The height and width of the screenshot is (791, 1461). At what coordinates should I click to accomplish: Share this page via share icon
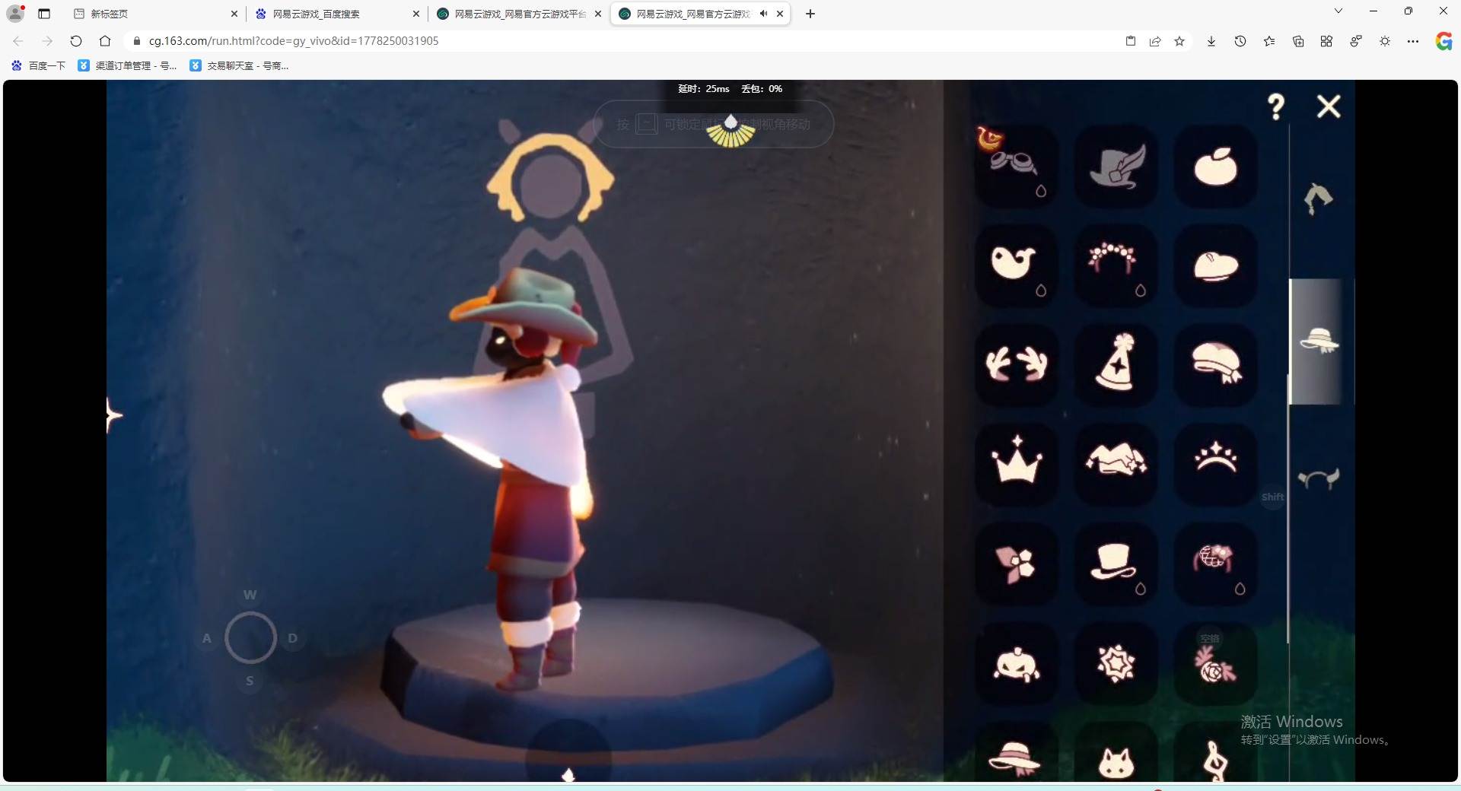click(x=1155, y=41)
